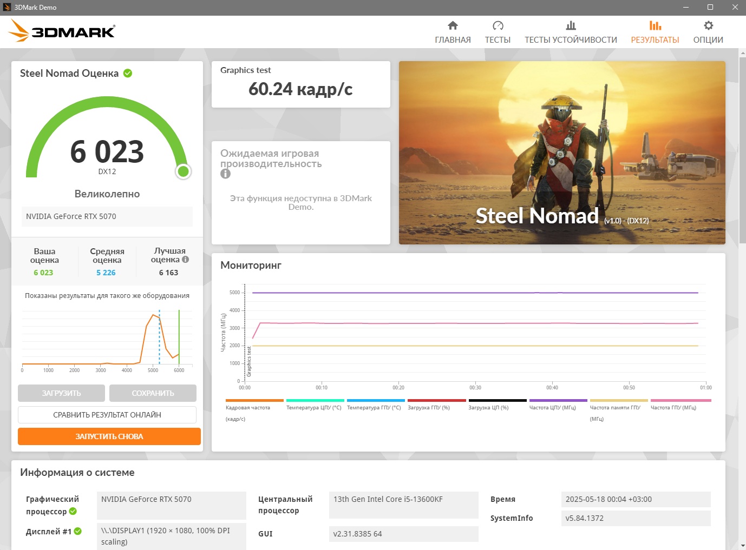Click the NVIDIA GeForce RTX 5070 field under Великолепно
Image resolution: width=746 pixels, height=550 pixels.
pyautogui.click(x=107, y=216)
